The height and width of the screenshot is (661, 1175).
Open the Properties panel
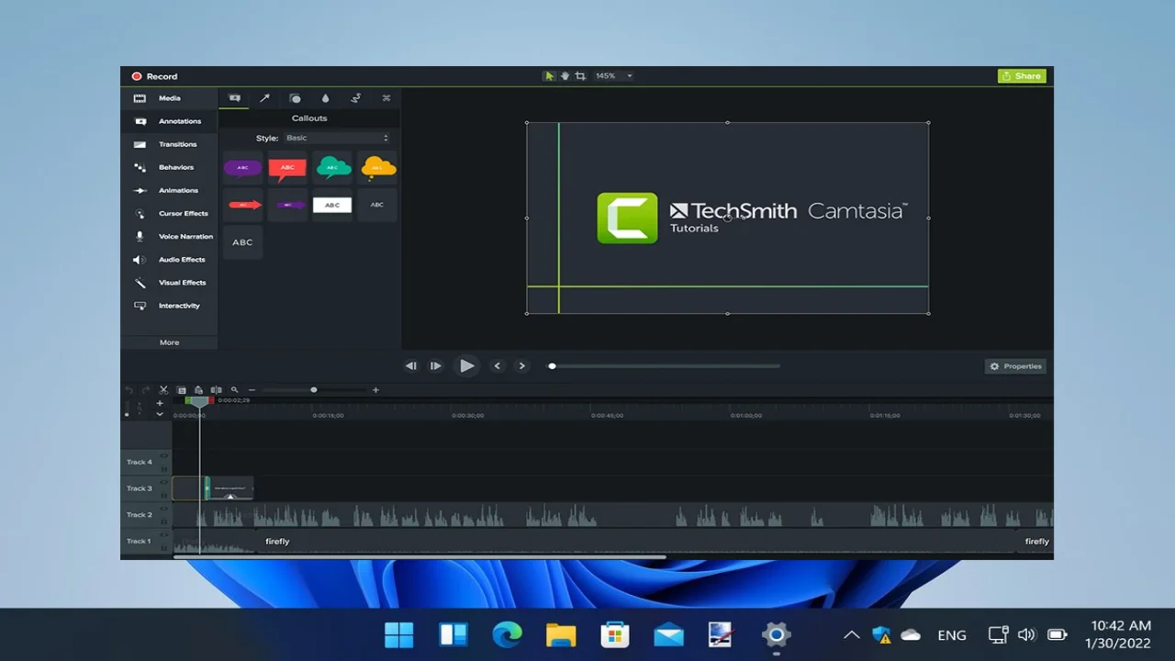1015,366
